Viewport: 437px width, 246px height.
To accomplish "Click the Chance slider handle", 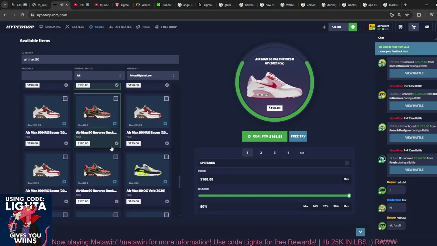I will [349, 196].
